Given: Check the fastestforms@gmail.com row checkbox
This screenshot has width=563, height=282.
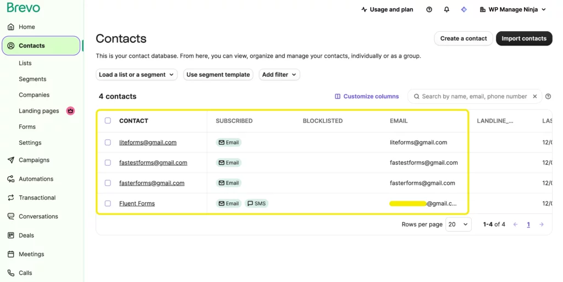Looking at the screenshot, I should [x=108, y=162].
